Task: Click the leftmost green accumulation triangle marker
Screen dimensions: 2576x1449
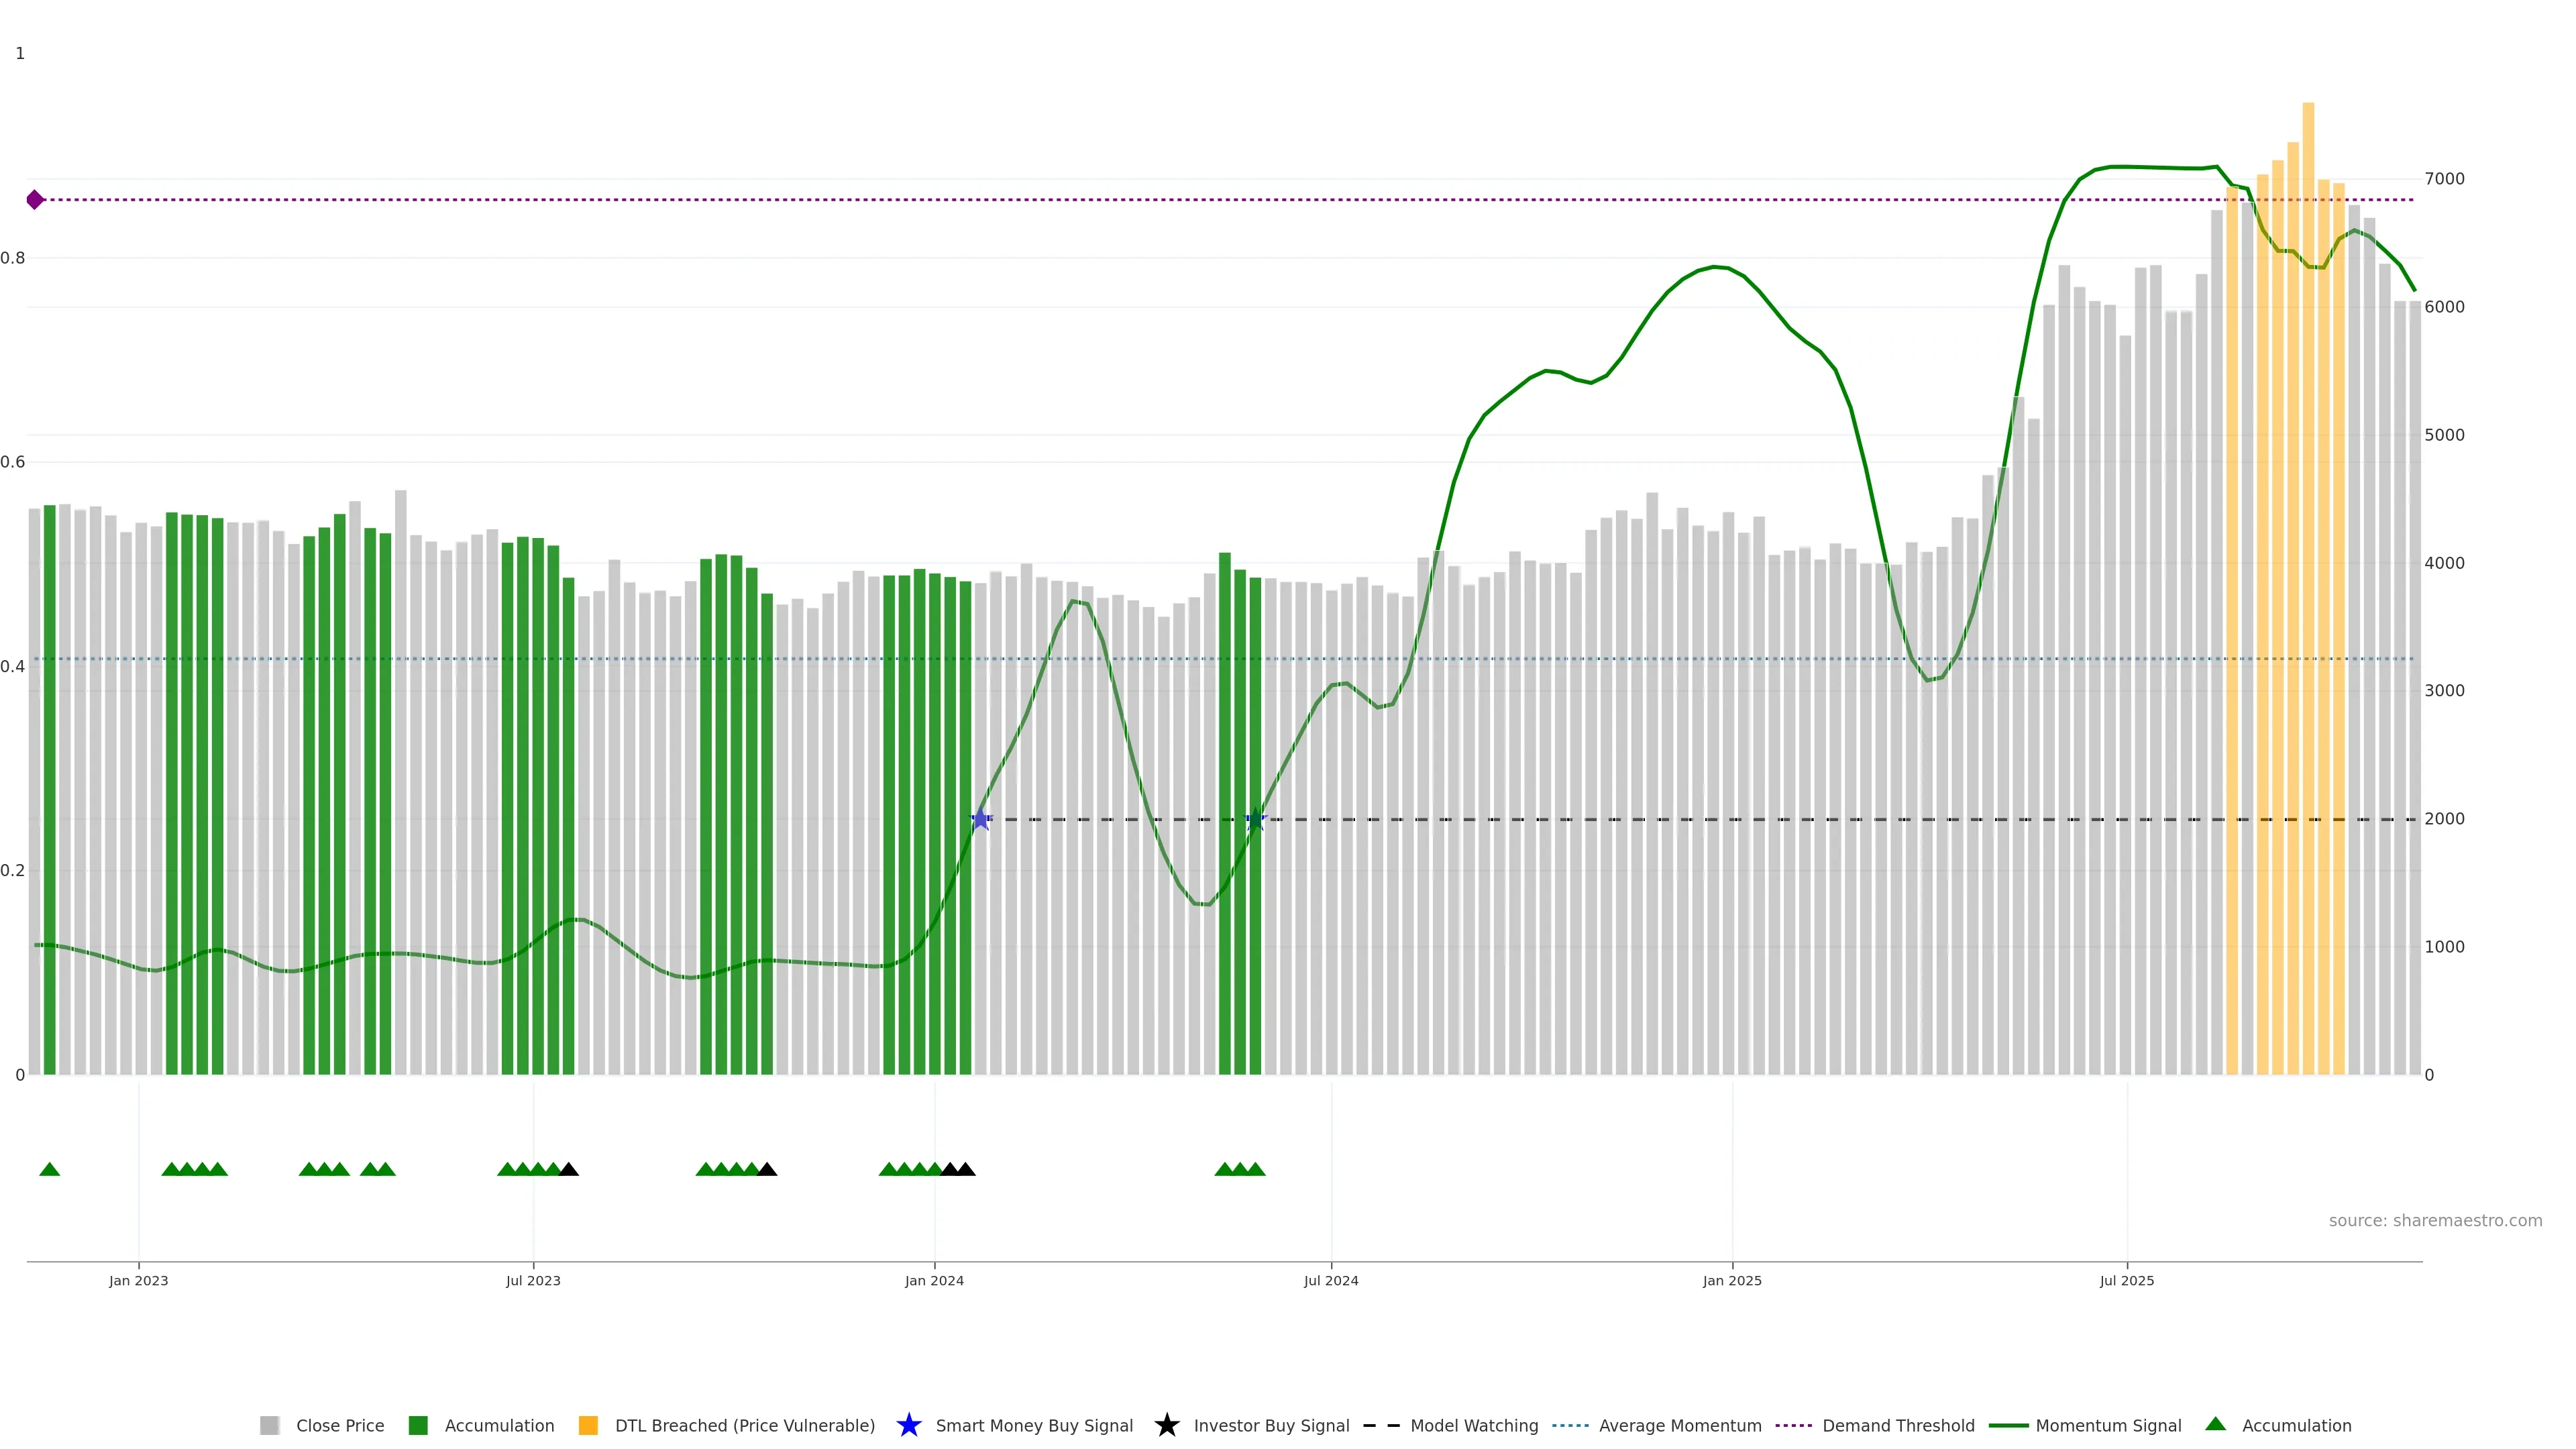Action: pos(49,1169)
